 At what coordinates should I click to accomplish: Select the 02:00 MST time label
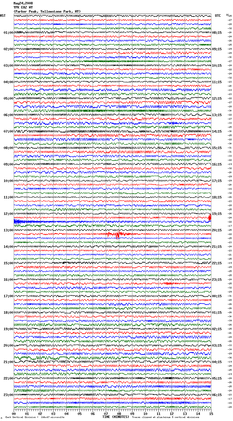click(8, 49)
